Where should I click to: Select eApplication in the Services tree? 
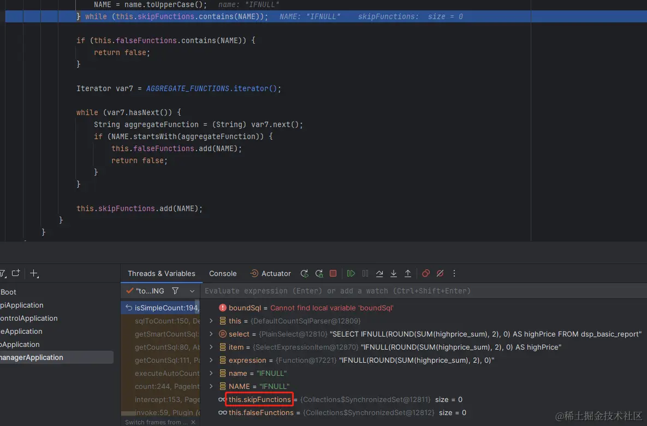click(21, 332)
